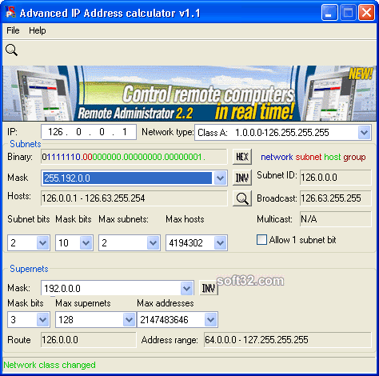Viewport: 379px width, 376px height.
Task: Click the magnifier button next to Hosts
Action: (x=242, y=198)
